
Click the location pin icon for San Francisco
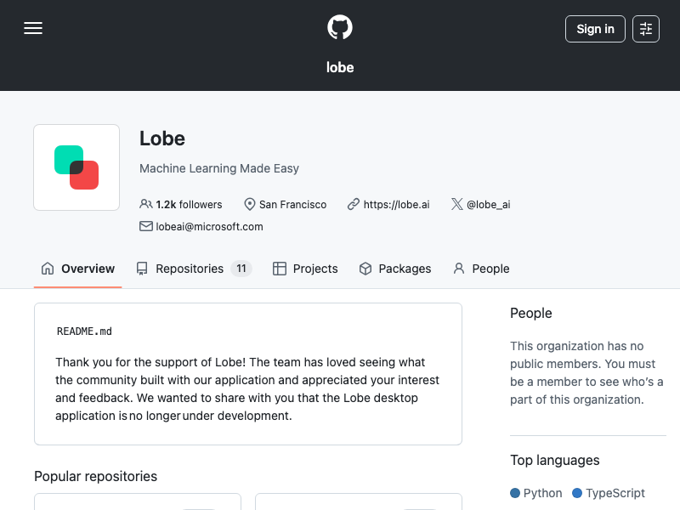click(249, 204)
